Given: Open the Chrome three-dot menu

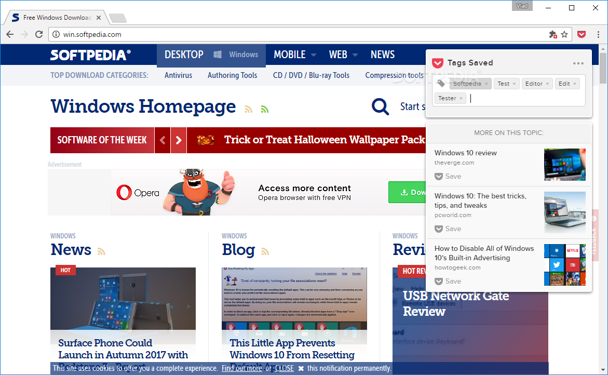Looking at the screenshot, I should coord(598,34).
